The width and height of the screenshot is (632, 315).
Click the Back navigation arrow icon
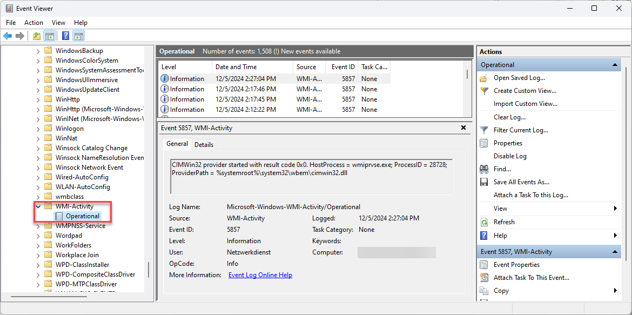(8, 36)
